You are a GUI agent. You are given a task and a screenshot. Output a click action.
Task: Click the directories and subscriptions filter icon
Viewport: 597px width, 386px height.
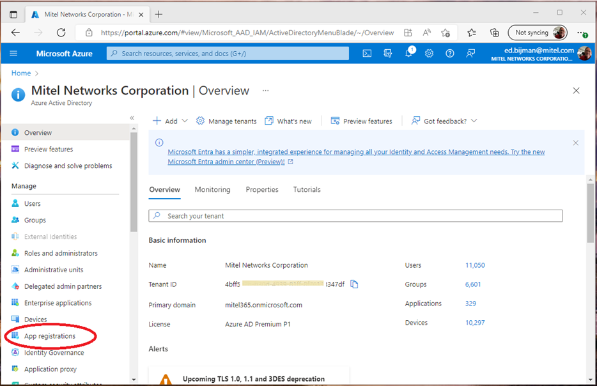387,54
